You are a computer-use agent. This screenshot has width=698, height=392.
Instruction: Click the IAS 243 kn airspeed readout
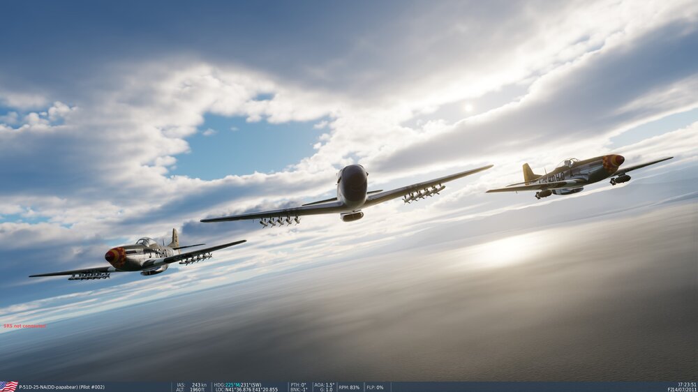[192, 384]
